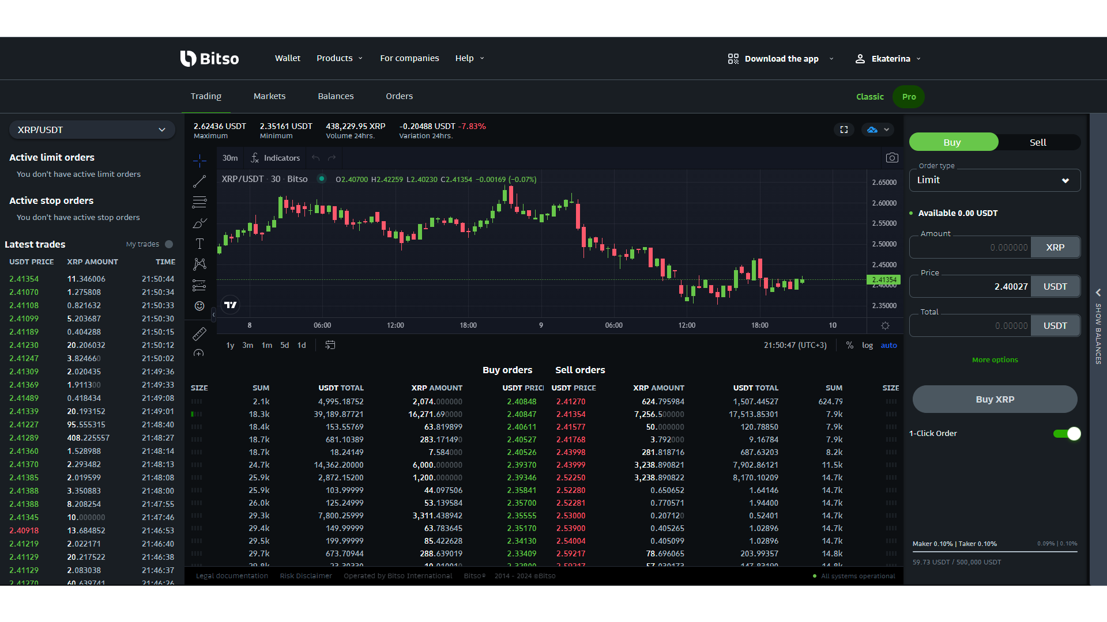Viewport: 1107px width, 622px height.
Task: Open More options in the order panel
Action: 994,359
